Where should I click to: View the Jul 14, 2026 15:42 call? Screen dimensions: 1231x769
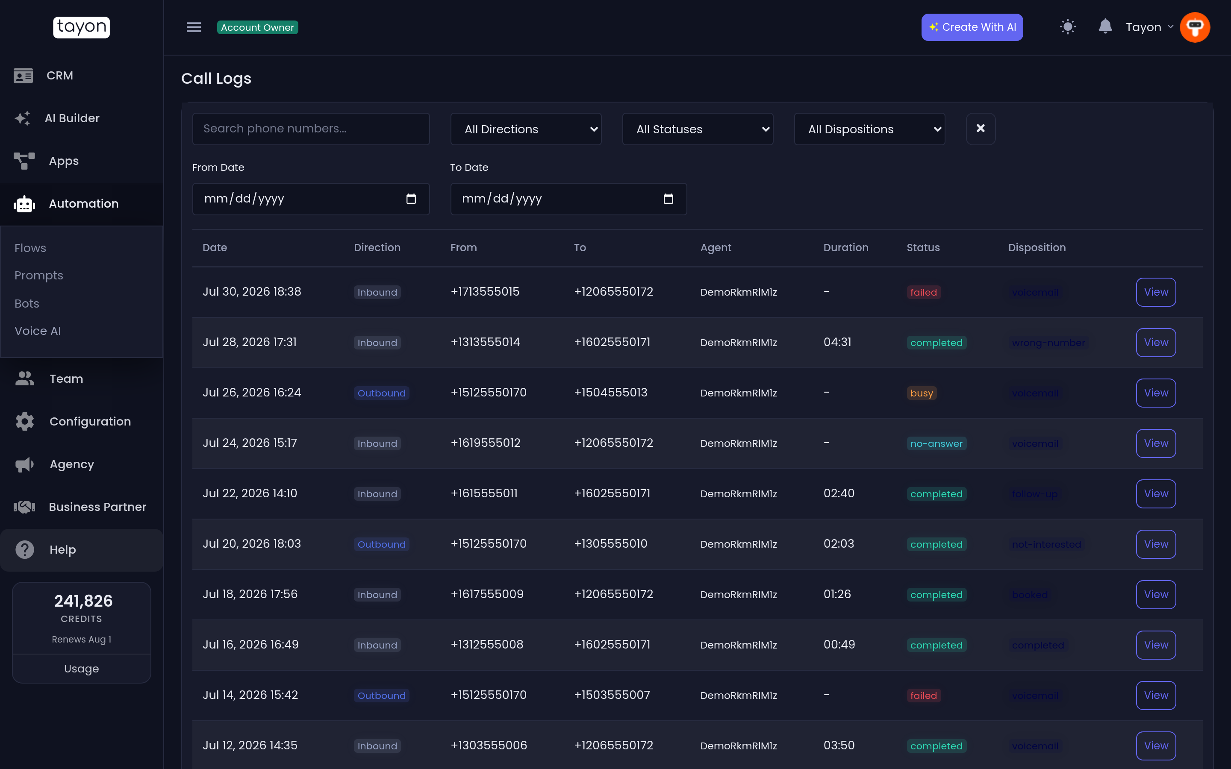1156,695
